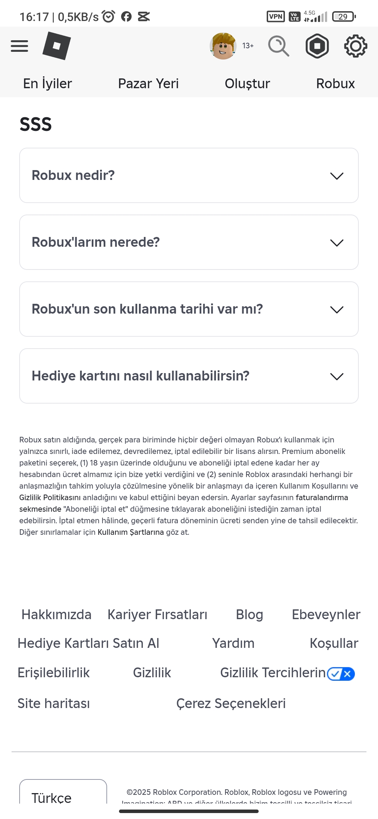Expand "Robux'un son kullanma tarihi var mı?"
Screen dimensions: 378x819
click(x=189, y=309)
